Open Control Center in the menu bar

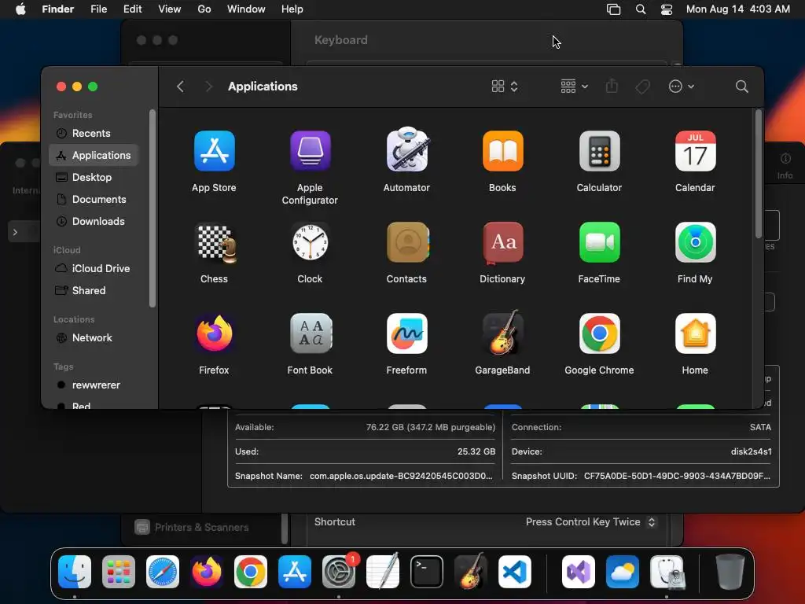[667, 9]
